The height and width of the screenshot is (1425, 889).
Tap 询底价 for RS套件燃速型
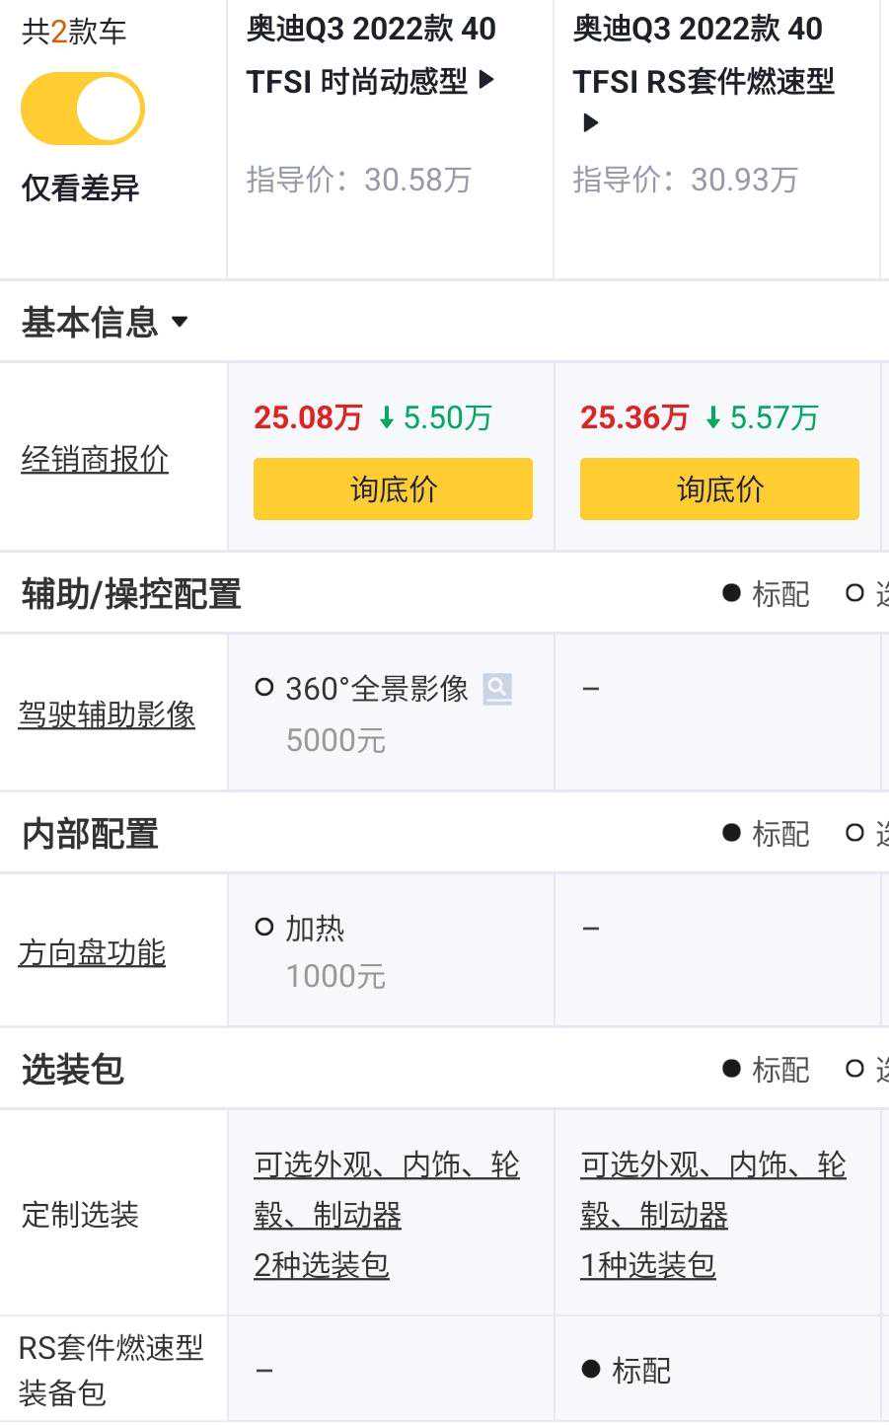click(719, 488)
